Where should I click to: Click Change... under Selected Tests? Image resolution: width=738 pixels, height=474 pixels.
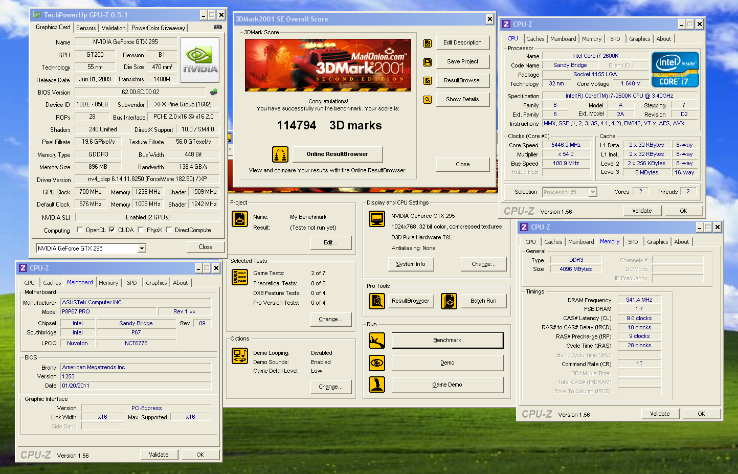coord(331,319)
